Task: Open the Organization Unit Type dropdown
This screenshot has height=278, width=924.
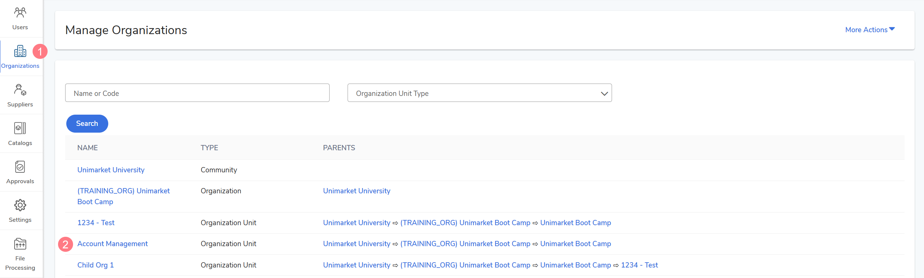Action: click(479, 93)
